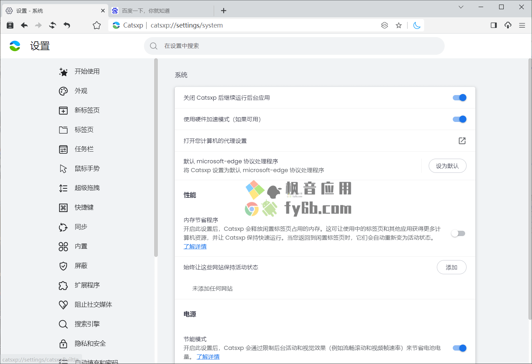
Task: Click the 阻止社交媒体 heart icon
Action: click(63, 305)
